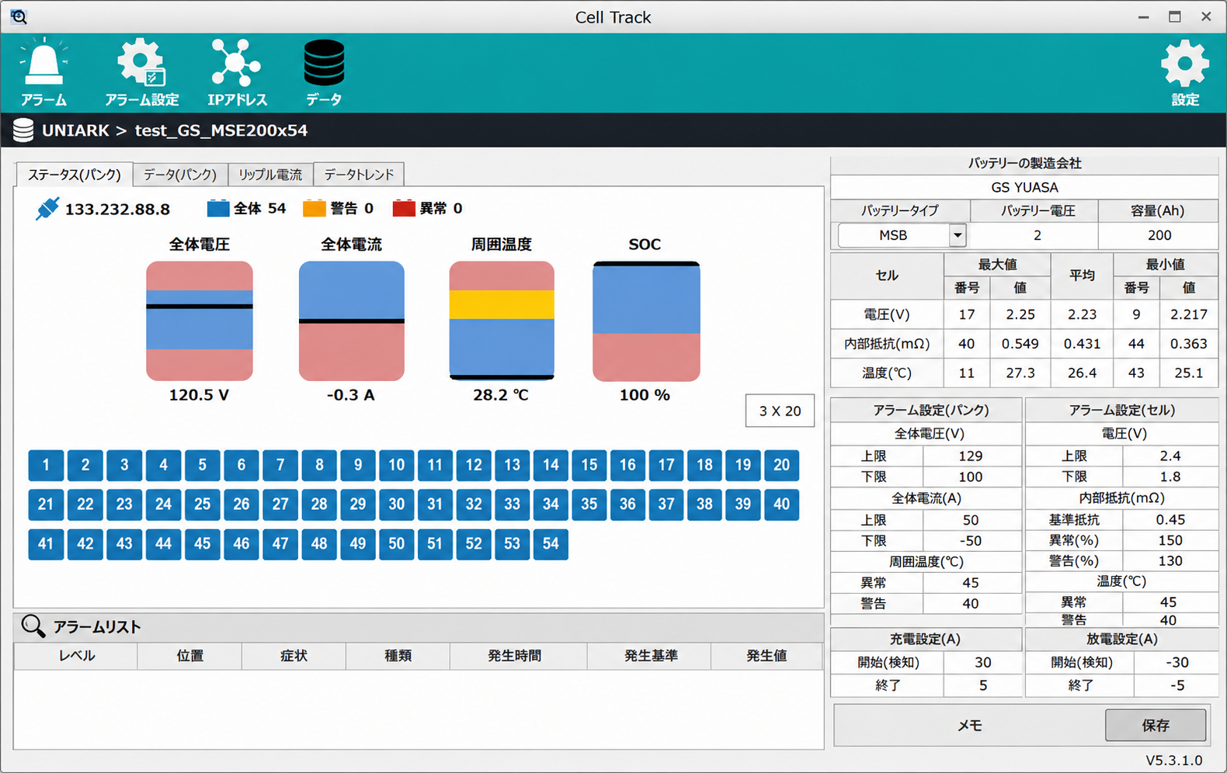Edit 全体電圧 上限 value 129
1227x773 pixels.
971,456
